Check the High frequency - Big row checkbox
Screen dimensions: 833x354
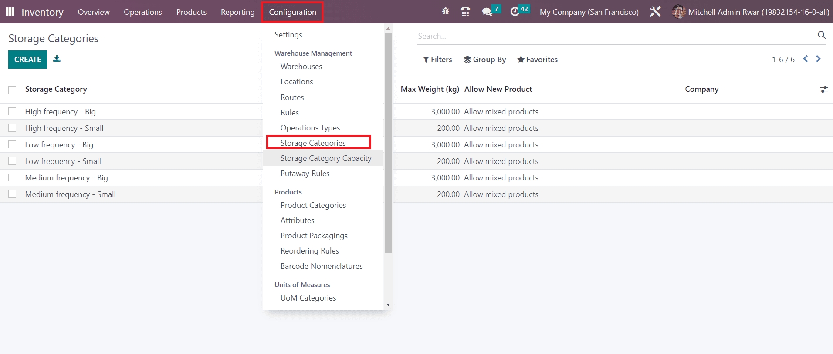click(x=12, y=112)
